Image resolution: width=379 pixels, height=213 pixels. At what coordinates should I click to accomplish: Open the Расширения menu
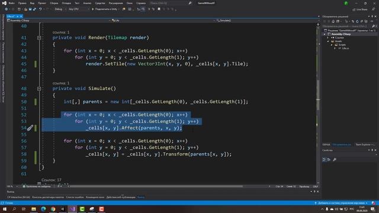pos(116,3)
